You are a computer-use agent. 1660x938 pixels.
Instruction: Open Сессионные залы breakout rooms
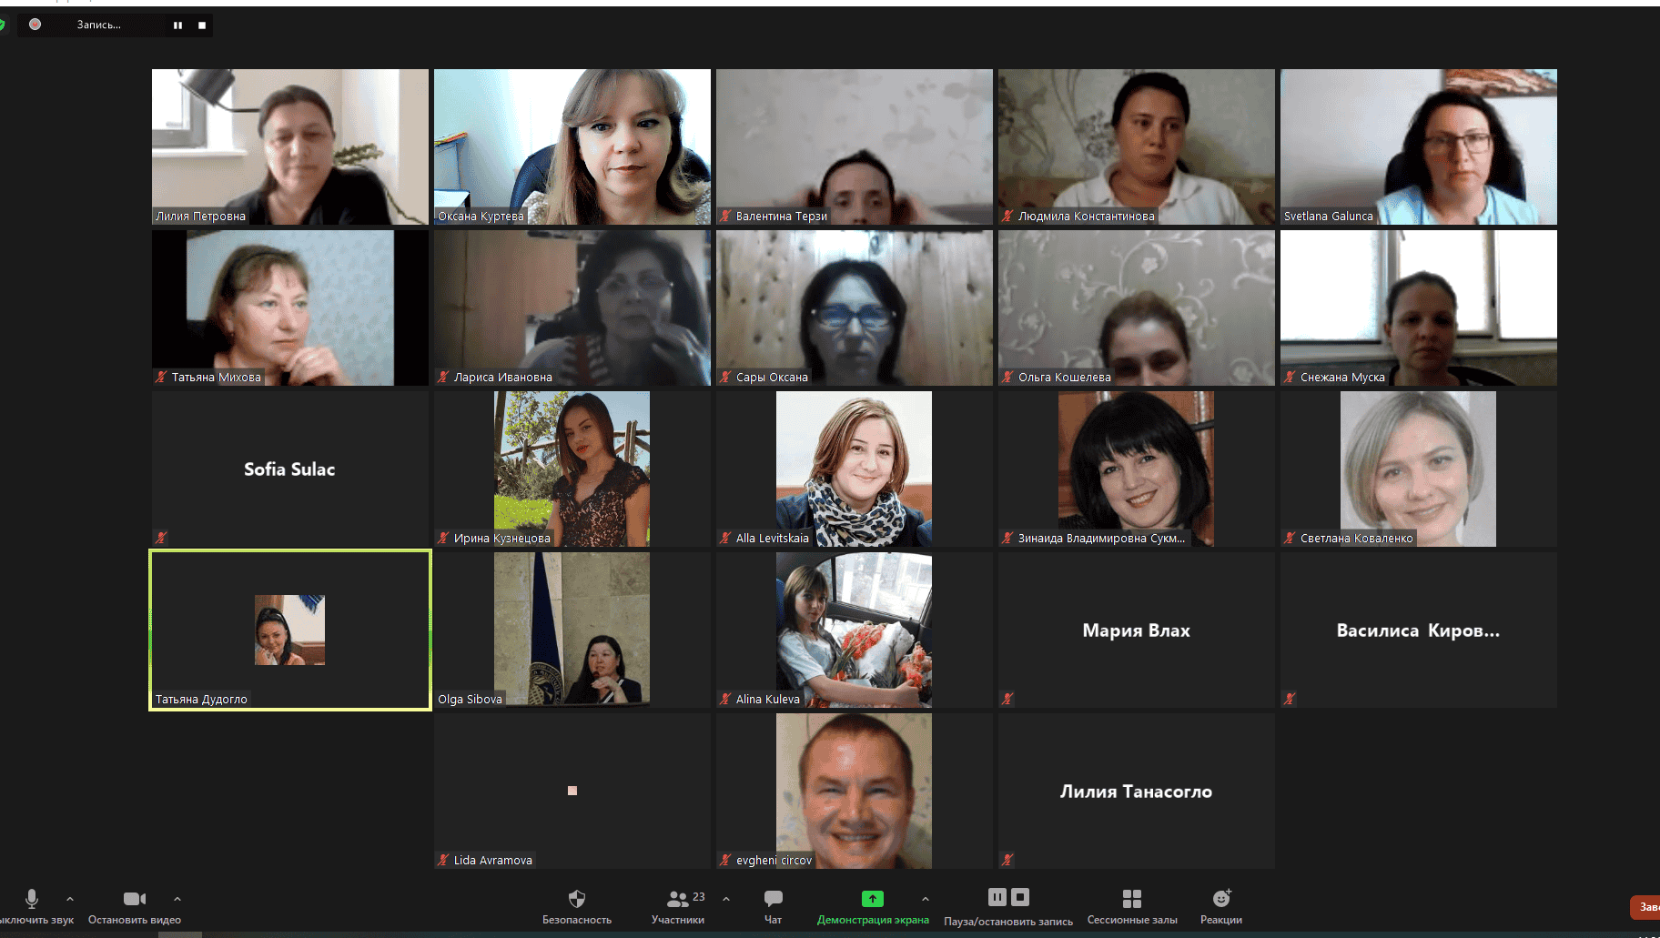coord(1131,899)
